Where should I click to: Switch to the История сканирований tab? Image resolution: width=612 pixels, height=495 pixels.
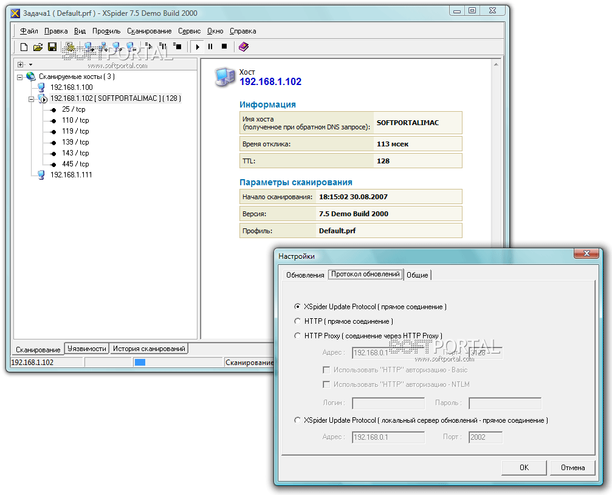149,349
